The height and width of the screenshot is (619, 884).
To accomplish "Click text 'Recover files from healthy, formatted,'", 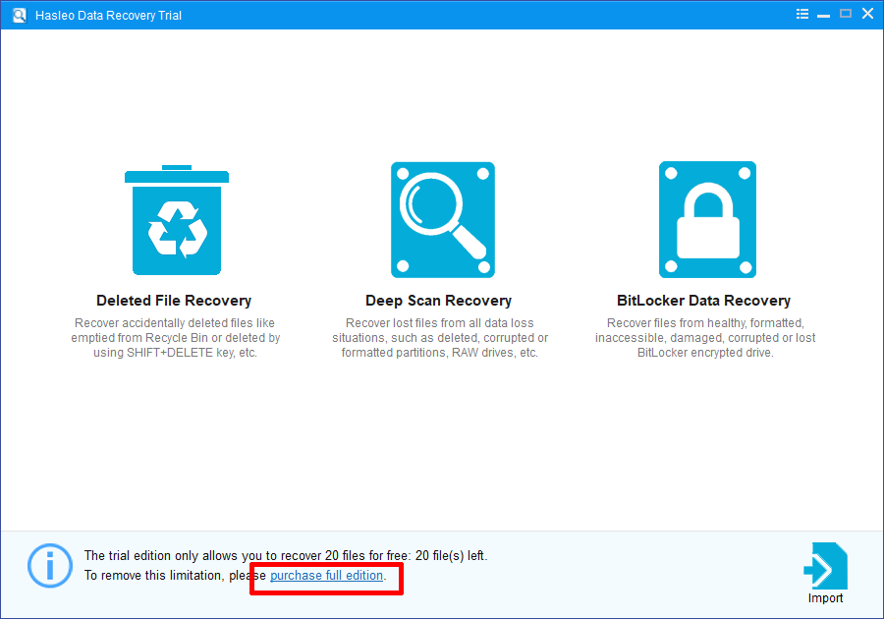I will click(705, 323).
